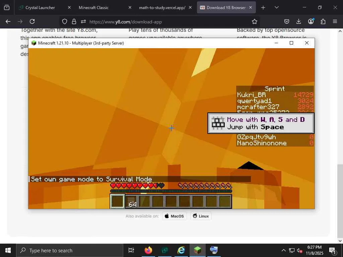
Task: Show site security padlock info
Action: (74, 21)
